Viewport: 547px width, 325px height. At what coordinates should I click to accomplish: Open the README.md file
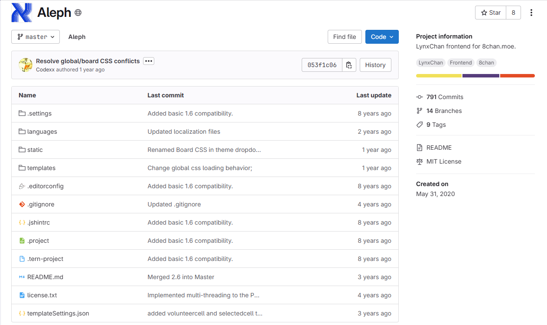point(45,277)
